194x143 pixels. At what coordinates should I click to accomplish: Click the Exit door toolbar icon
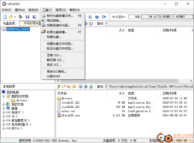pyautogui.click(x=104, y=17)
